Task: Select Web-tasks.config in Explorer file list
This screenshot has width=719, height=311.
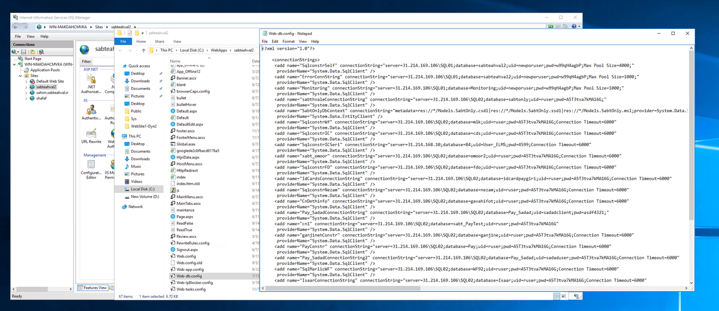Action: [x=191, y=289]
